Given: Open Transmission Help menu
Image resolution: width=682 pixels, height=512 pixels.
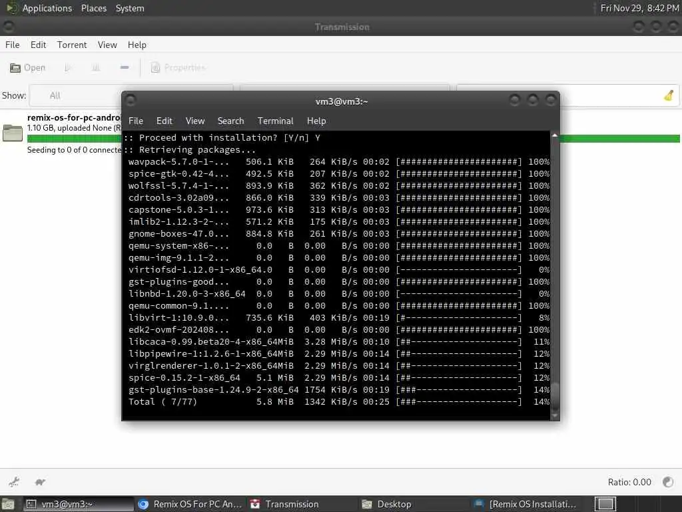Looking at the screenshot, I should tap(137, 45).
